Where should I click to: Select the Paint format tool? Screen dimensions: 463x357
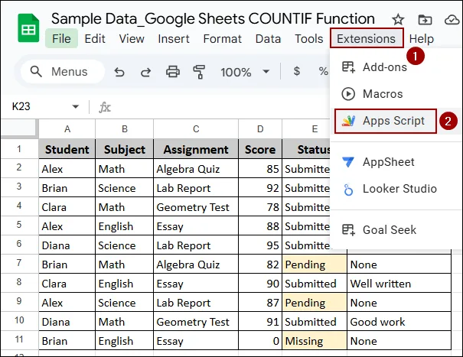[x=199, y=72]
